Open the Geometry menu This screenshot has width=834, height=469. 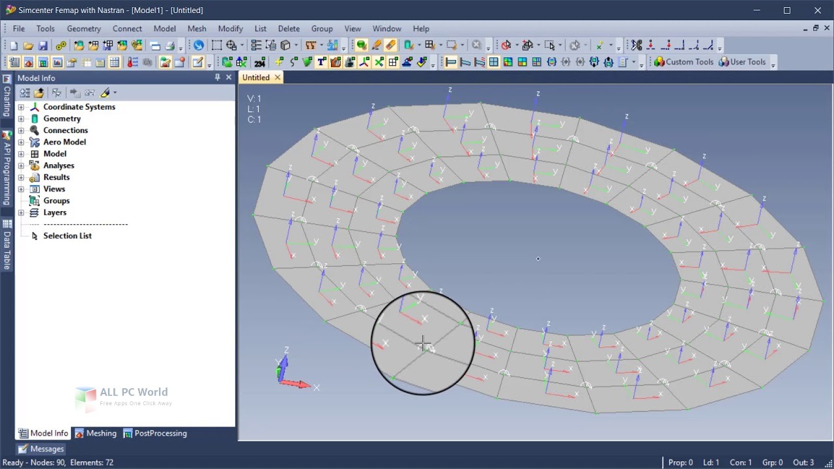pos(83,29)
